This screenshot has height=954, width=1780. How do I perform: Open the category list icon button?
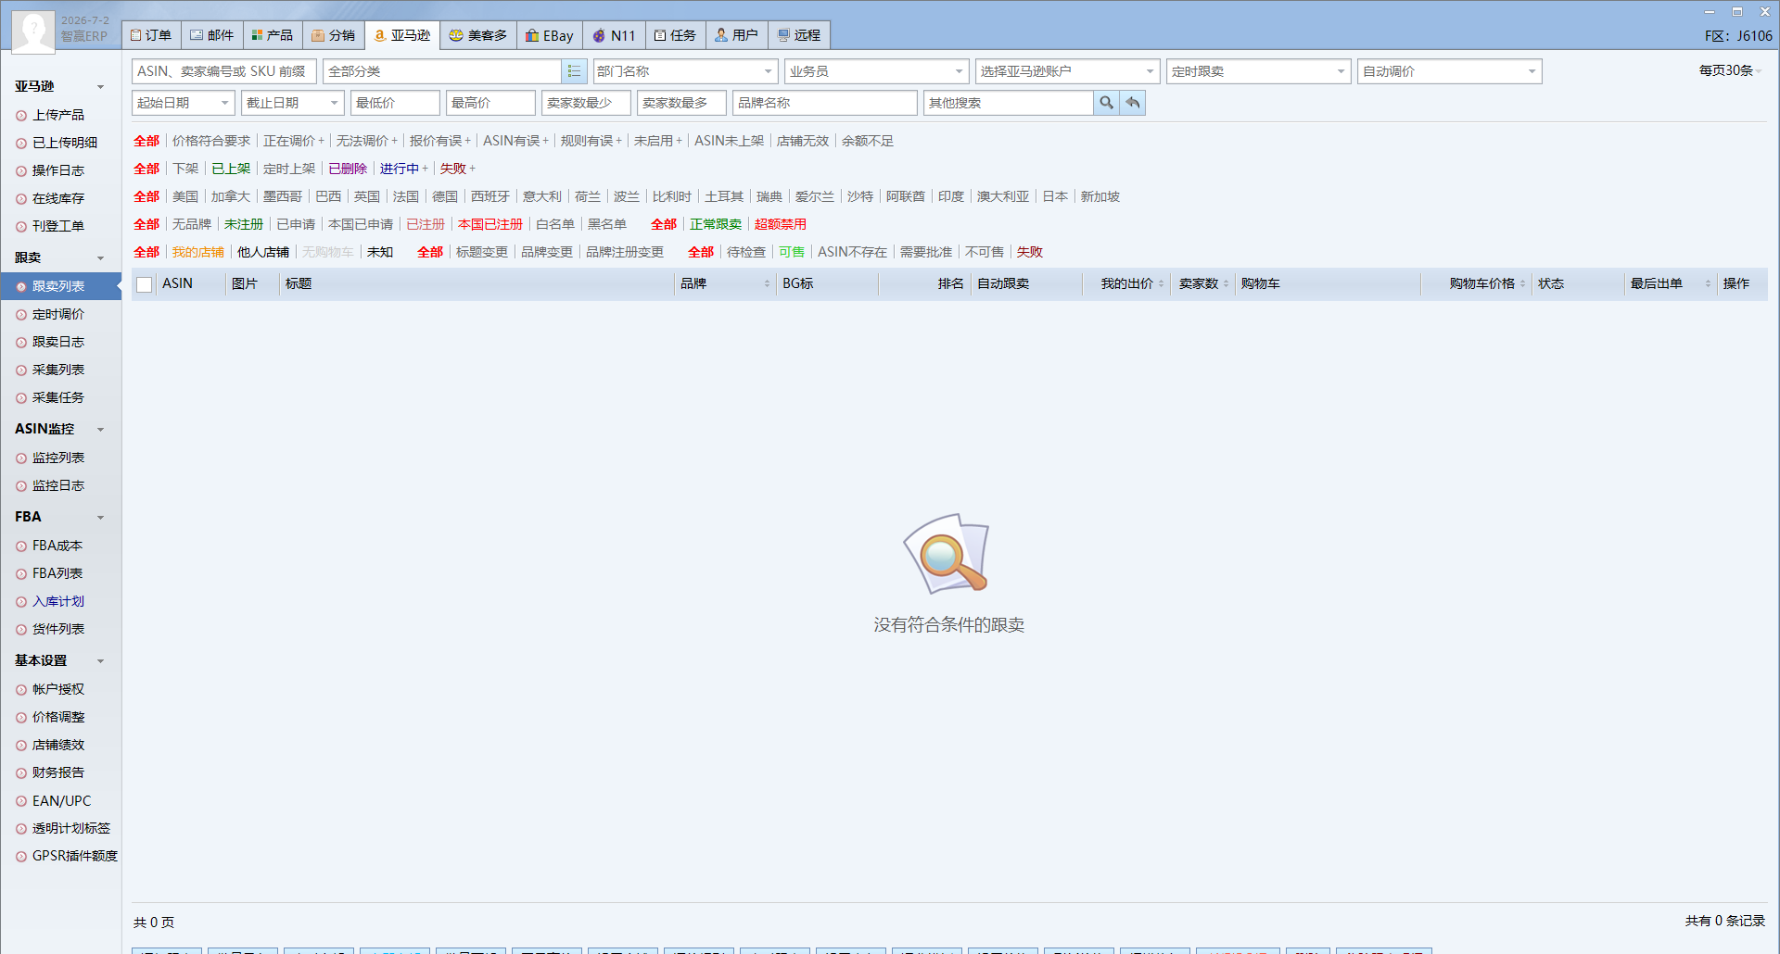[x=574, y=71]
